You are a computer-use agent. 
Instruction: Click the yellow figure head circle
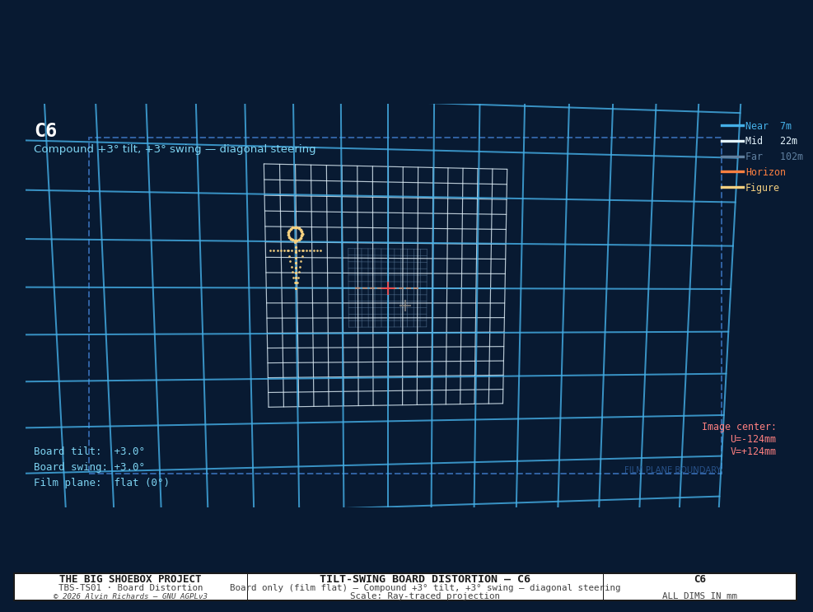[296, 235]
